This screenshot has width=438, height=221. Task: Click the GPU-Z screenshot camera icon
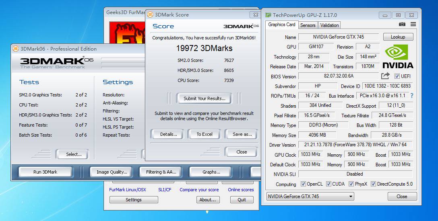click(402, 24)
